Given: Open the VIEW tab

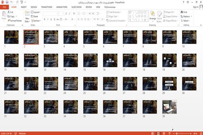Looking at the screenshot, I should pyautogui.click(x=98, y=7).
